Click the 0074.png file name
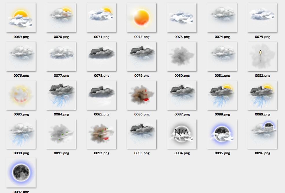The height and width of the screenshot is (193, 285). [222, 37]
